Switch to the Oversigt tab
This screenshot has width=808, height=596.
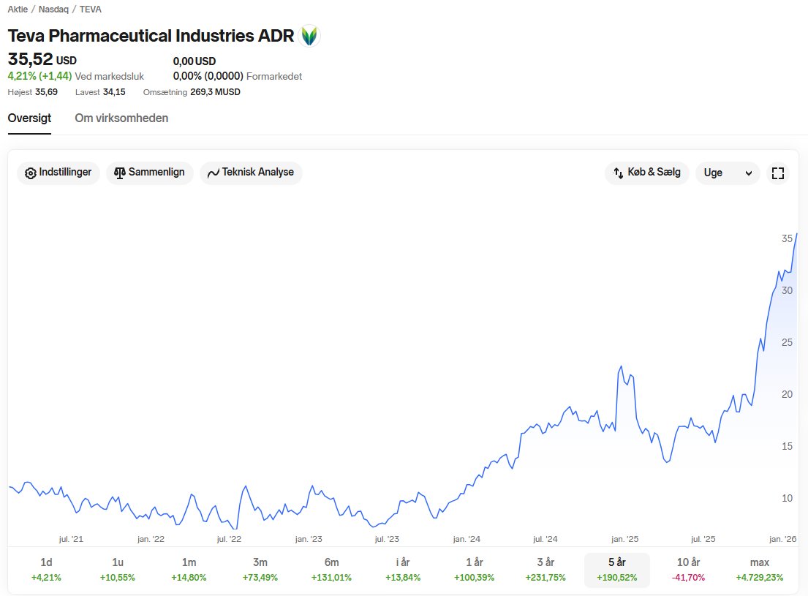(29, 118)
